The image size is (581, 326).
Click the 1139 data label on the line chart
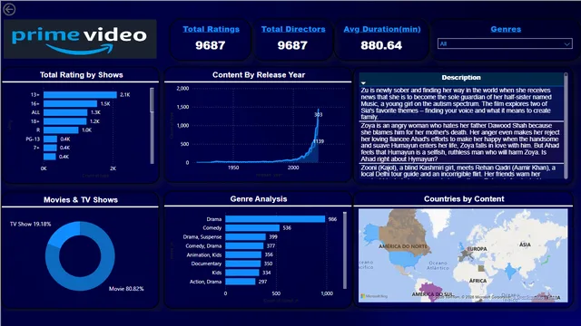[319, 141]
